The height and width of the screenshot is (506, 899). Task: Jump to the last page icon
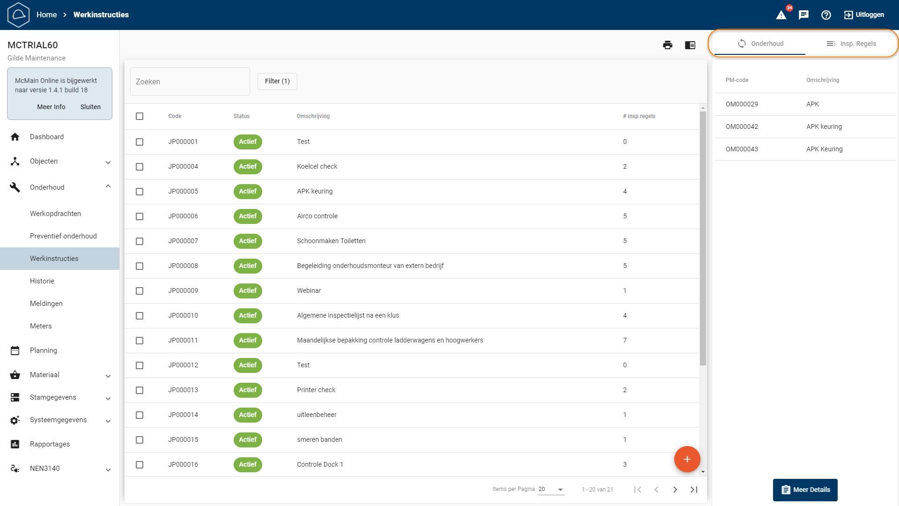click(694, 490)
